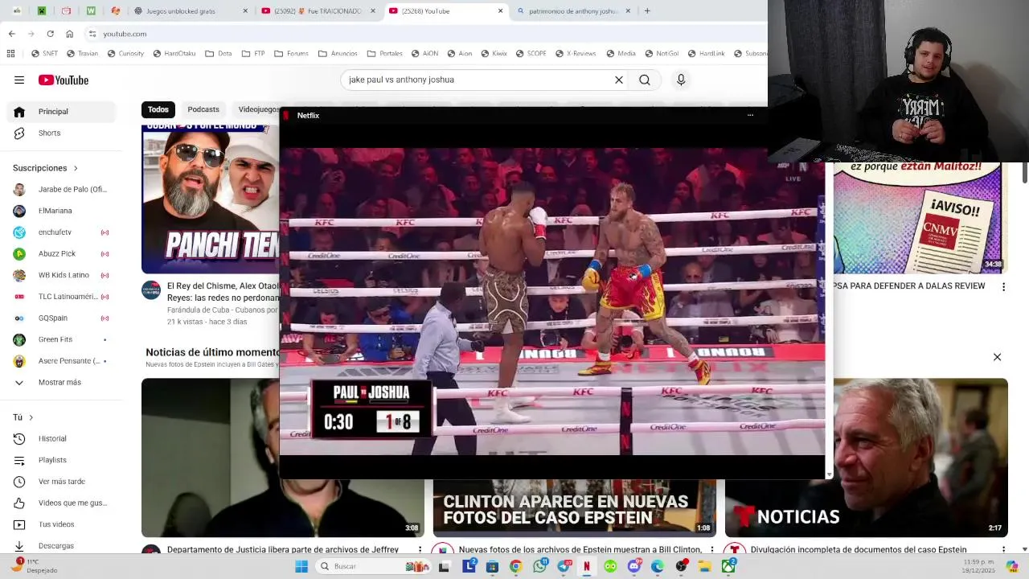This screenshot has height=579, width=1029.
Task: Open the Clinton Epstein photos video thumbnail
Action: click(x=574, y=508)
